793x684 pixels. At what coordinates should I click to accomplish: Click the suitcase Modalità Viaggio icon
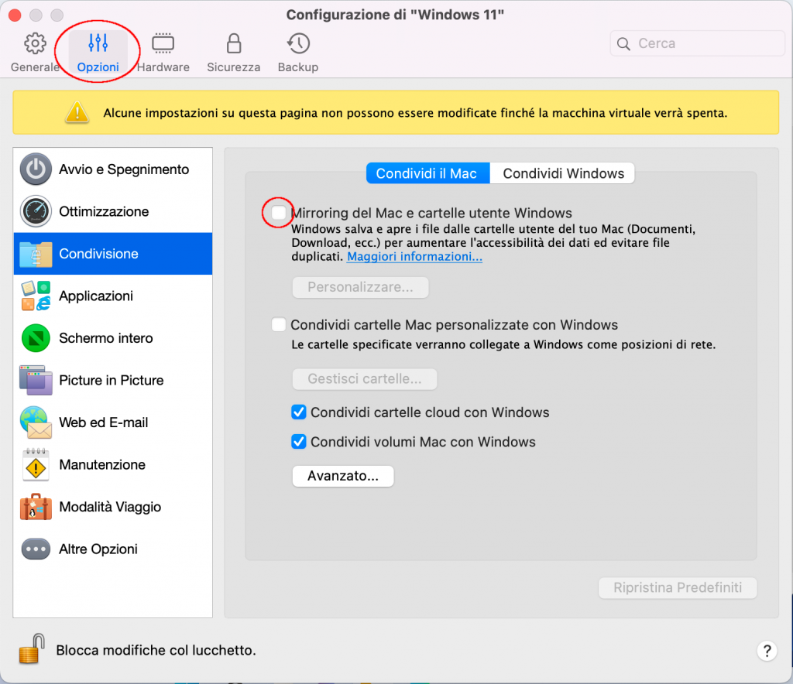36,507
